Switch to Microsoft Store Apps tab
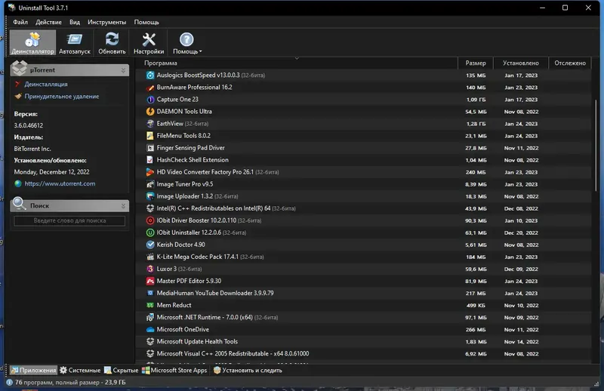The width and height of the screenshot is (604, 391). coord(174,370)
